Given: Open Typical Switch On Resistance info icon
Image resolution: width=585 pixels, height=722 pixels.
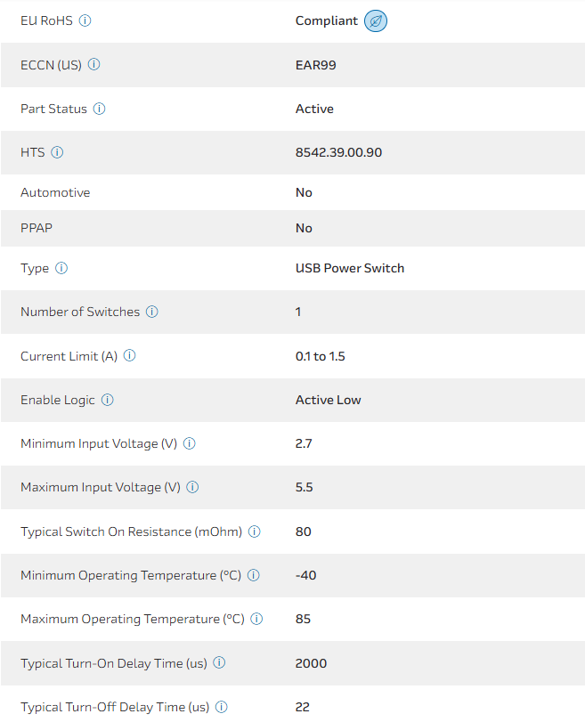Looking at the screenshot, I should coord(255,531).
